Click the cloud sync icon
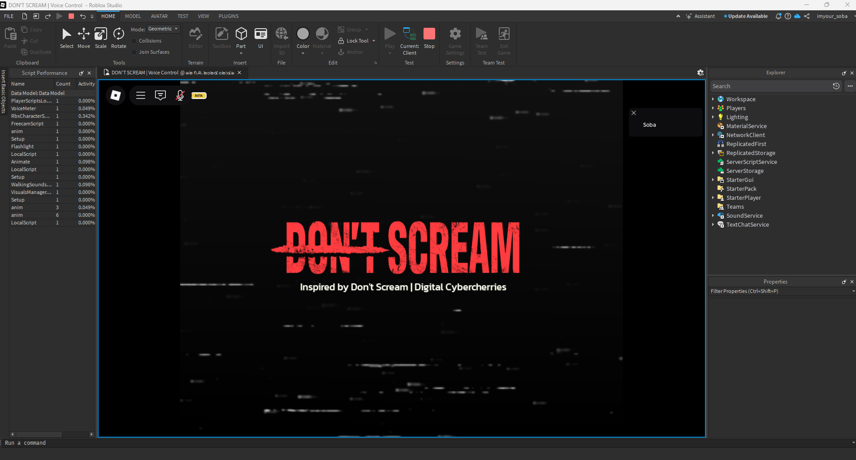 [x=797, y=16]
